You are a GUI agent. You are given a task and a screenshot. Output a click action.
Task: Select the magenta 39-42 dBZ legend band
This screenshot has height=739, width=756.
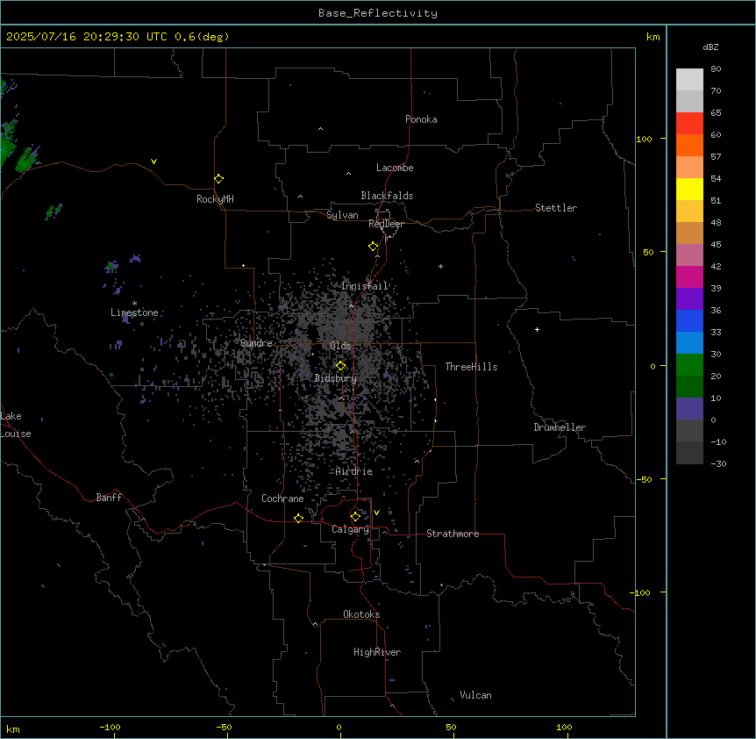tap(689, 276)
